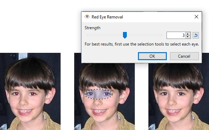Screen dimensions: 209x130
Task: Confirm Red Eye Removal with OK
Action: (x=152, y=56)
